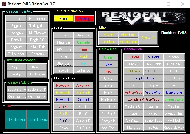This screenshot has width=190, height=134.
Task: Select the R. Lancher weapon button
Action: coord(37,19)
